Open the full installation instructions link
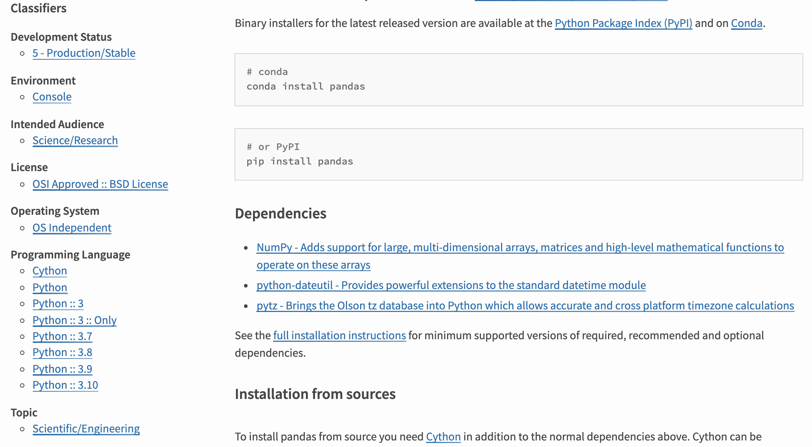 [x=339, y=336]
